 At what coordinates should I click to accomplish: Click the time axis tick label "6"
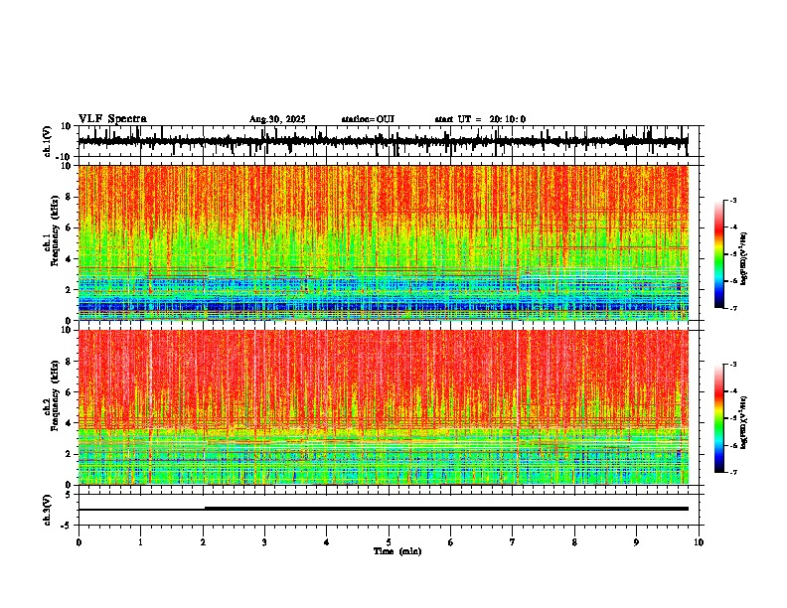coord(450,542)
